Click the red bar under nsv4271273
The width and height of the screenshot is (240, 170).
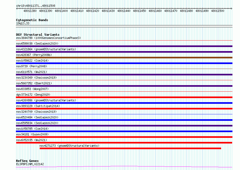tap(130, 148)
